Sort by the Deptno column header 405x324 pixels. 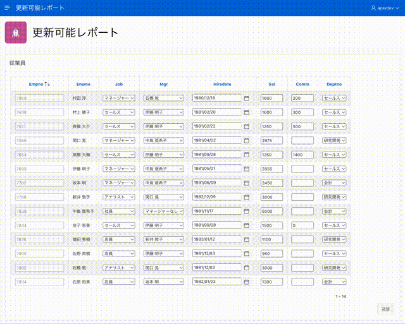(x=334, y=84)
